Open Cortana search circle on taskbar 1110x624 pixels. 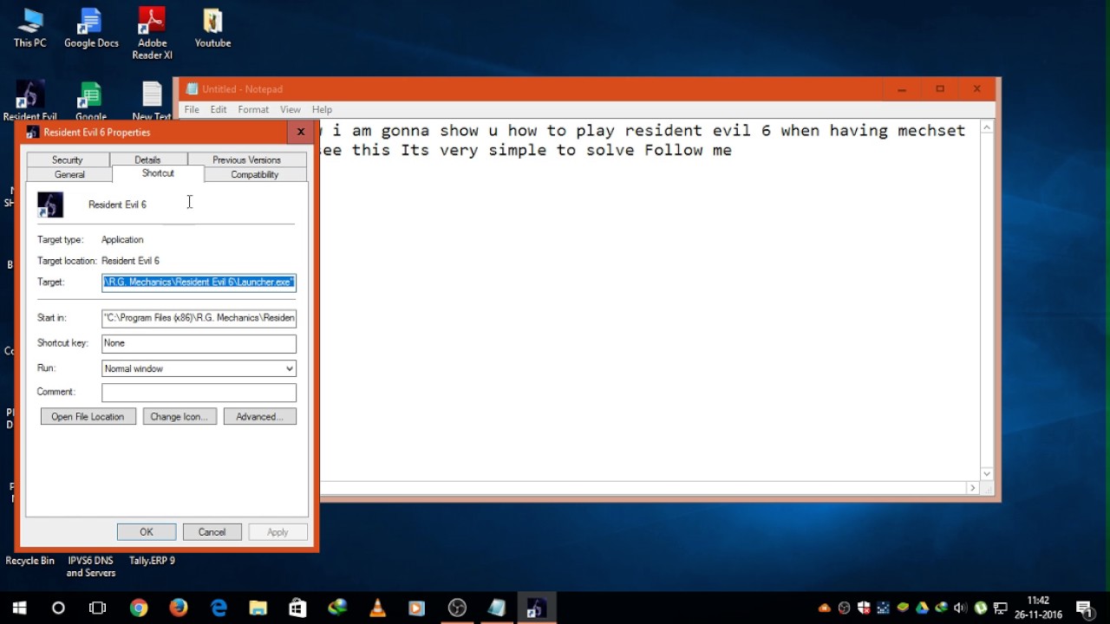(x=58, y=608)
